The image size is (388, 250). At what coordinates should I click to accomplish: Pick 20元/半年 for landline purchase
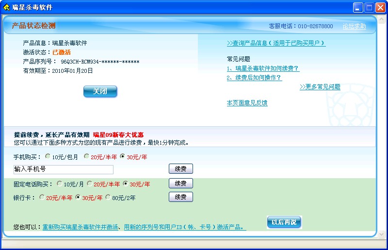click(90, 183)
